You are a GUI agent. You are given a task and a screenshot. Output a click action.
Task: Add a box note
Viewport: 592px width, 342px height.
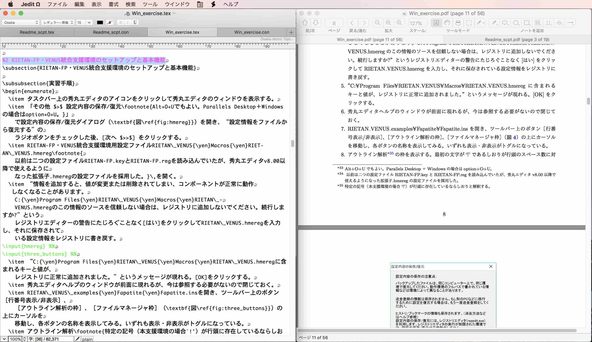pos(527,23)
